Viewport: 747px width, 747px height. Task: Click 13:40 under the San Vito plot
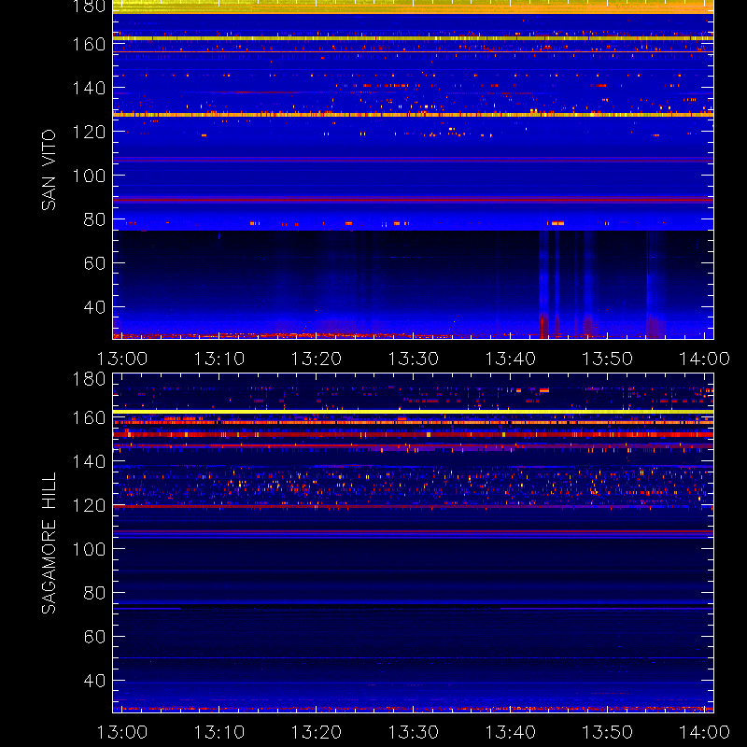pos(510,359)
